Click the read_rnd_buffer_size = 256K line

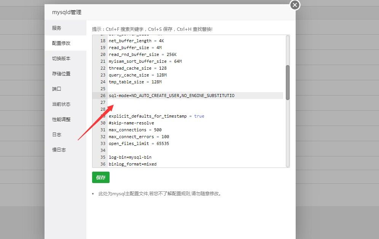pyautogui.click(x=143, y=55)
